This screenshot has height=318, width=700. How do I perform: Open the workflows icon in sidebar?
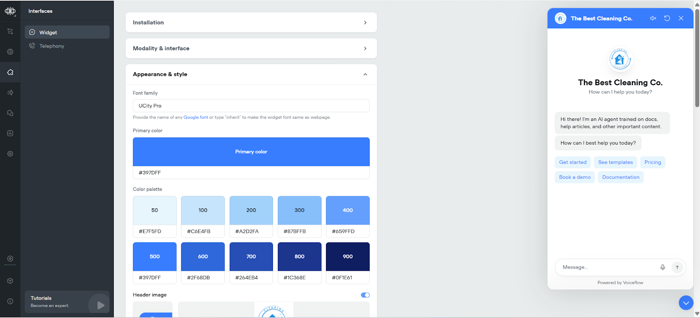pos(10,31)
